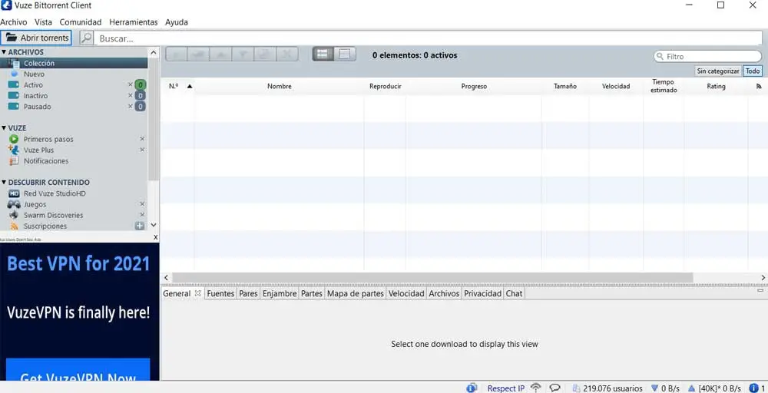Click the disabled remove X toolbar button

point(287,54)
